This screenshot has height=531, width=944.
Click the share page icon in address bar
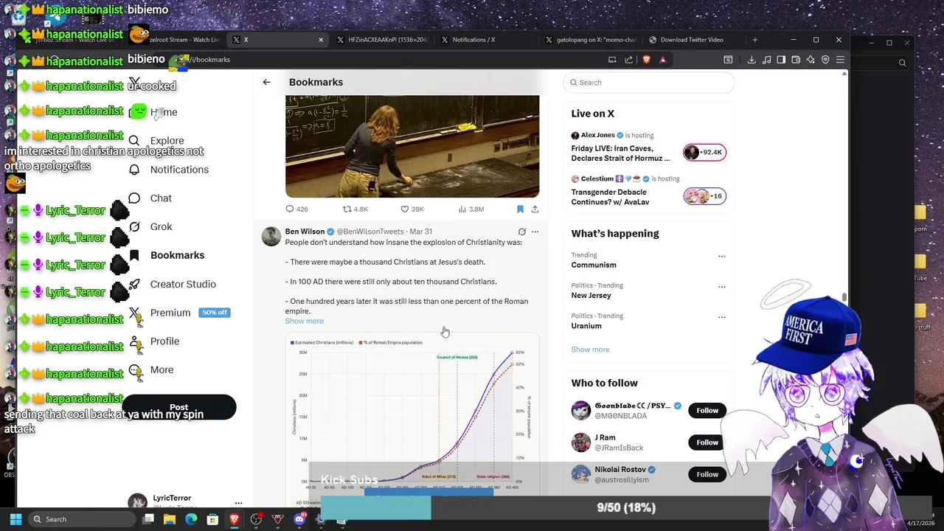628,60
